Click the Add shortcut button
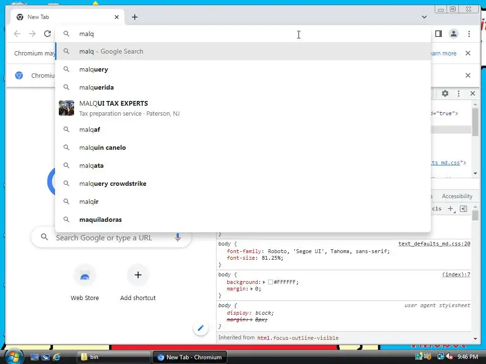This screenshot has width=486, height=364. pyautogui.click(x=138, y=283)
